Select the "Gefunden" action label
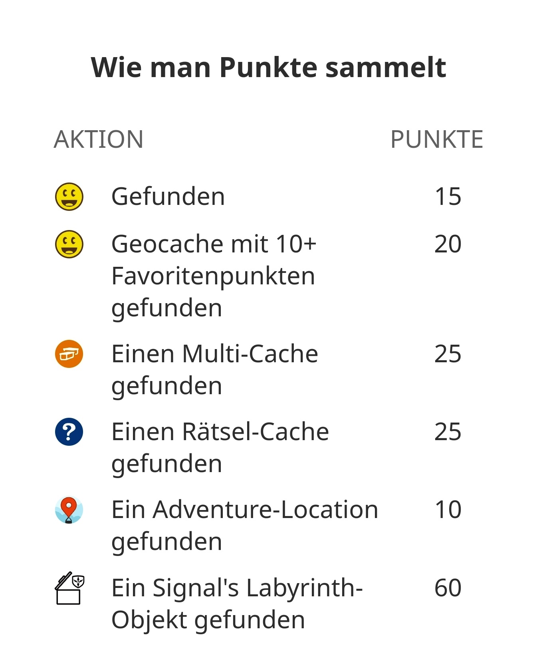Image resolution: width=535 pixels, height=669 pixels. (168, 197)
